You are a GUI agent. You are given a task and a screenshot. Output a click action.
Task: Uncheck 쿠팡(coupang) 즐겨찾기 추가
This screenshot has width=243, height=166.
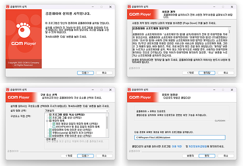pos(50,133)
